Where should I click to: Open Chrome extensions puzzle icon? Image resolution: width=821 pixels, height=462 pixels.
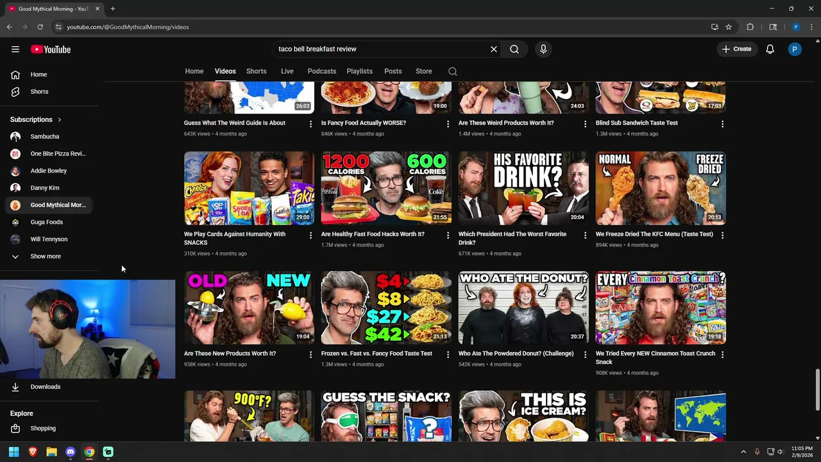pyautogui.click(x=750, y=27)
